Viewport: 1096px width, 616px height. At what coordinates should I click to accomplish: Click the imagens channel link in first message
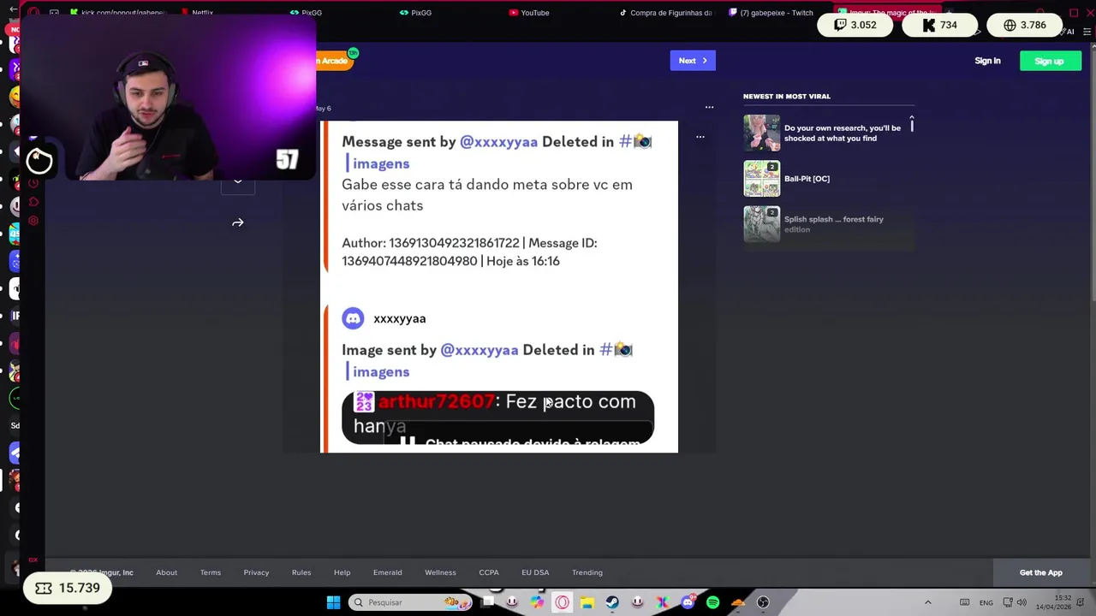pos(381,163)
